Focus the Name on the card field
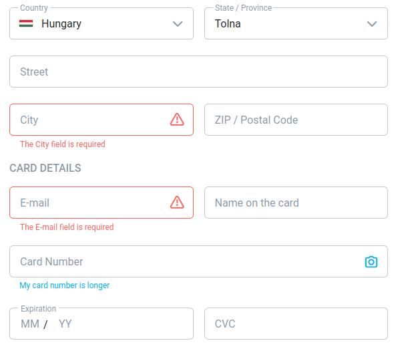 [296, 203]
